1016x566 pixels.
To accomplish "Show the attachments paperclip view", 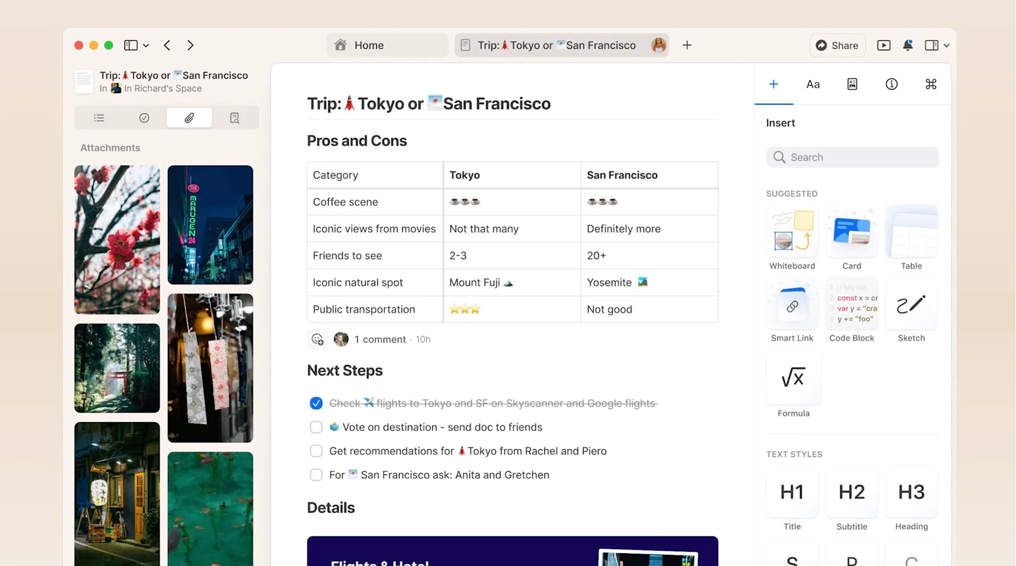I will pos(189,118).
